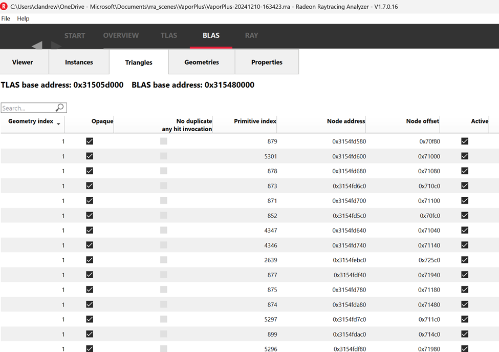The height and width of the screenshot is (352, 499).
Task: Click the forward navigation arrow
Action: [56, 46]
